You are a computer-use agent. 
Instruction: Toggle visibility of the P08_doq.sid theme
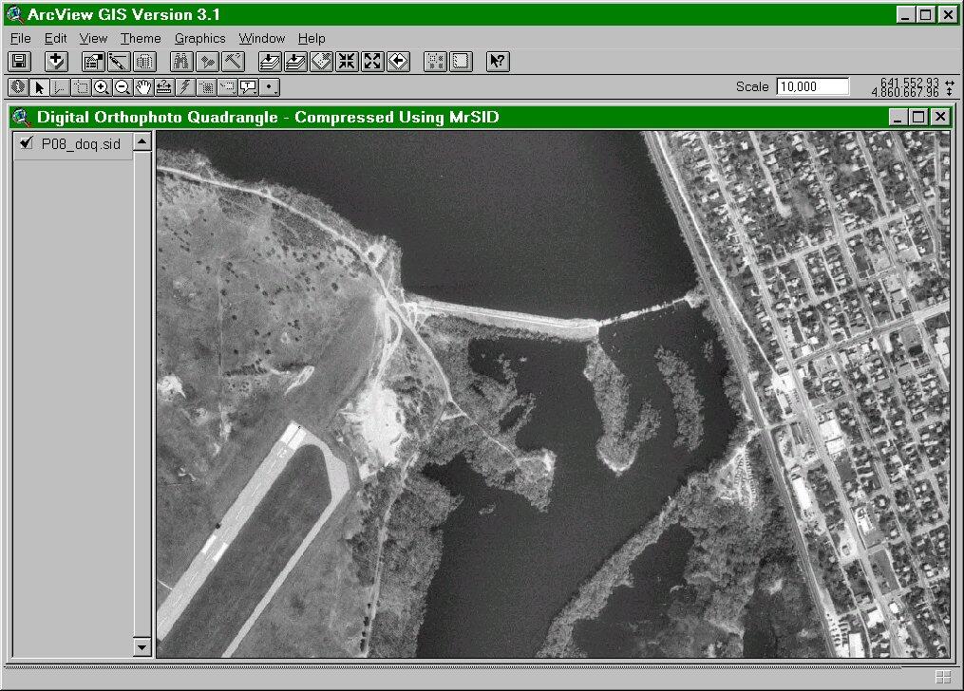click(25, 145)
